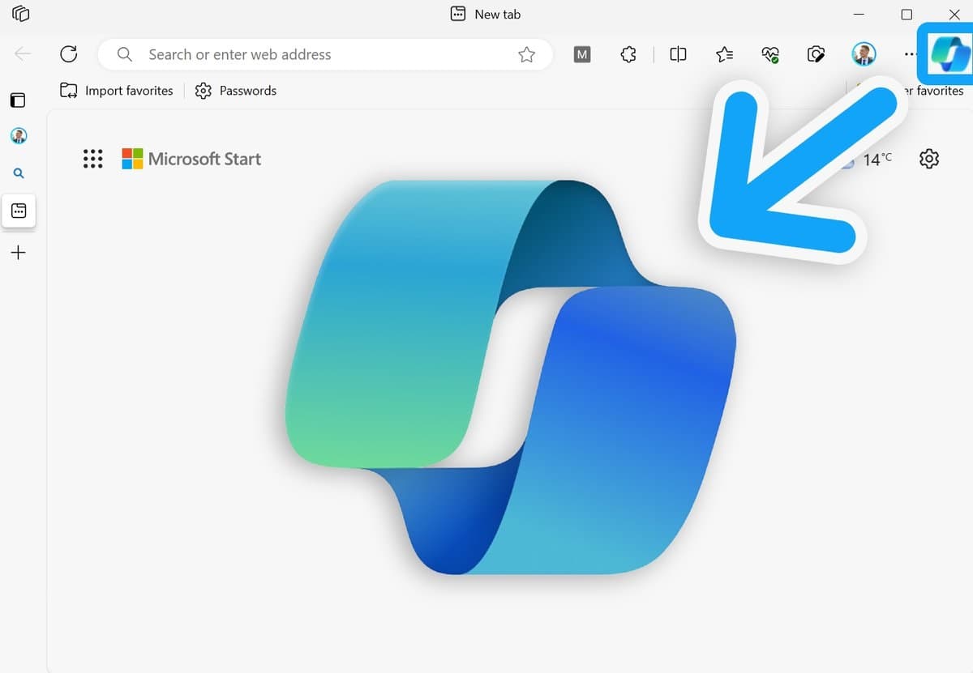Viewport: 973px width, 673px height.
Task: Start a Web Capture with the camera icon
Action: (816, 54)
